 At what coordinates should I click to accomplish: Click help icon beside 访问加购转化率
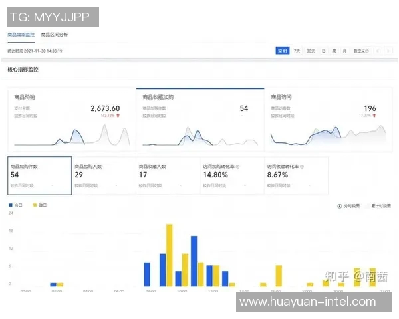click(x=238, y=167)
